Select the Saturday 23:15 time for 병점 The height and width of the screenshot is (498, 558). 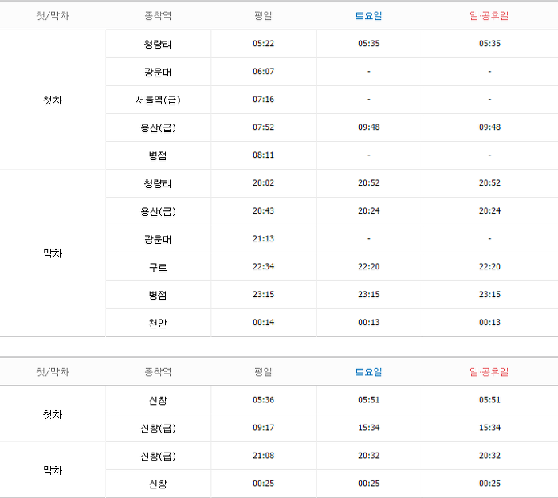pyautogui.click(x=368, y=295)
